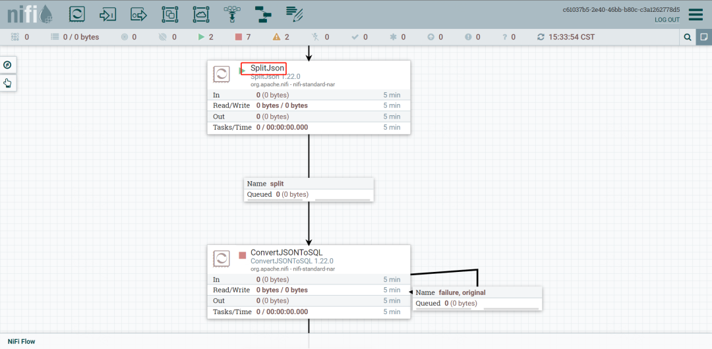The image size is (712, 349).
Task: Click the queued data status icon
Action: click(x=55, y=37)
